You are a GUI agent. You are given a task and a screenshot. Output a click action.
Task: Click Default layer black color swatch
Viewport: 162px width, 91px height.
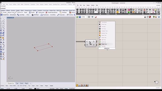35,88
